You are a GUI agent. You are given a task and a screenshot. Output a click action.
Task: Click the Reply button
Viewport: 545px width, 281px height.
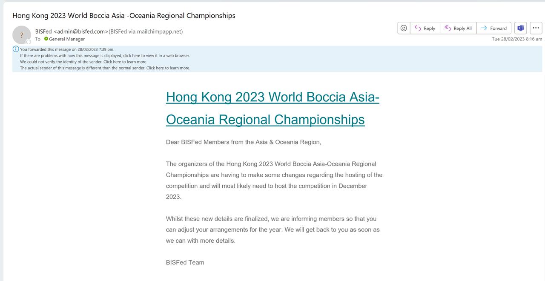coord(425,28)
